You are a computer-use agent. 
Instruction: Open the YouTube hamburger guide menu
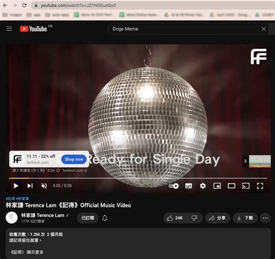(x=9, y=29)
